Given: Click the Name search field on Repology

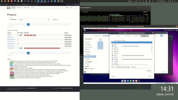Looking at the screenshot, I should tap(33, 19).
